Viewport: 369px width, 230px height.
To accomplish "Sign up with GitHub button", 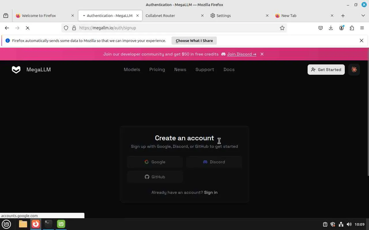I will [x=155, y=177].
